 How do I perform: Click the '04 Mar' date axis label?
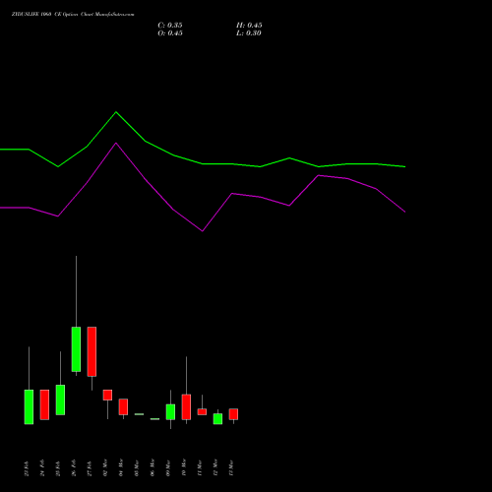click(x=121, y=467)
